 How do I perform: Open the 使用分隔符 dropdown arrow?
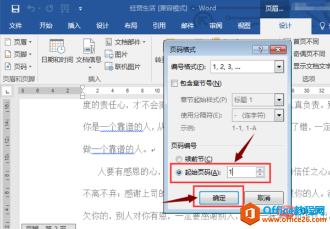click(279, 115)
